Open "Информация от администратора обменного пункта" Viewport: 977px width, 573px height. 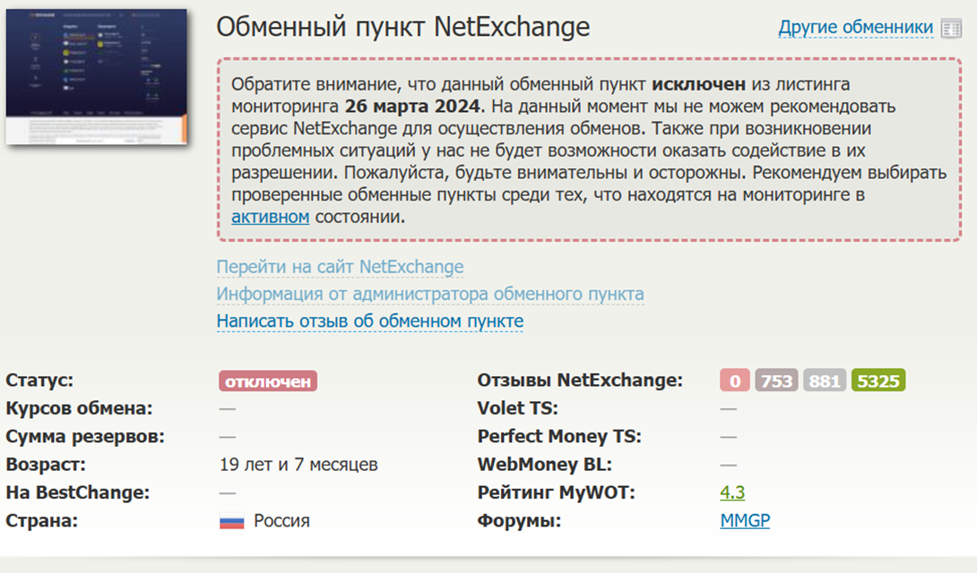pos(428,294)
